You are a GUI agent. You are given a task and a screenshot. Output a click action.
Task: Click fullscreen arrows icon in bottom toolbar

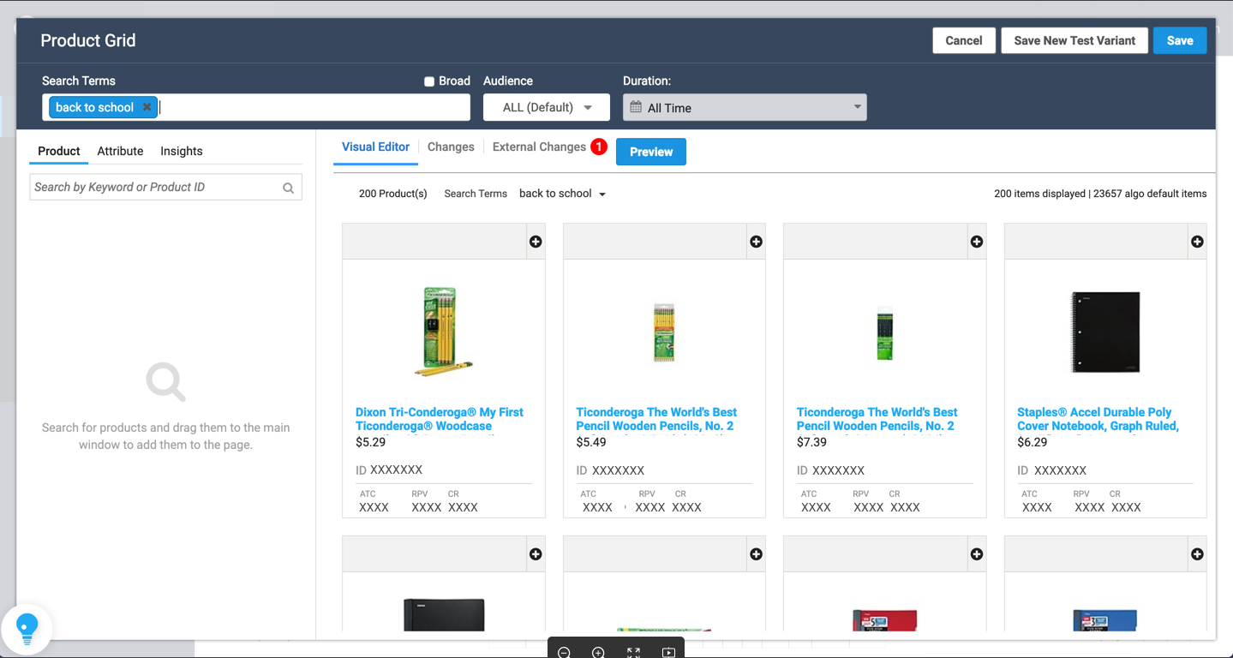coord(633,653)
